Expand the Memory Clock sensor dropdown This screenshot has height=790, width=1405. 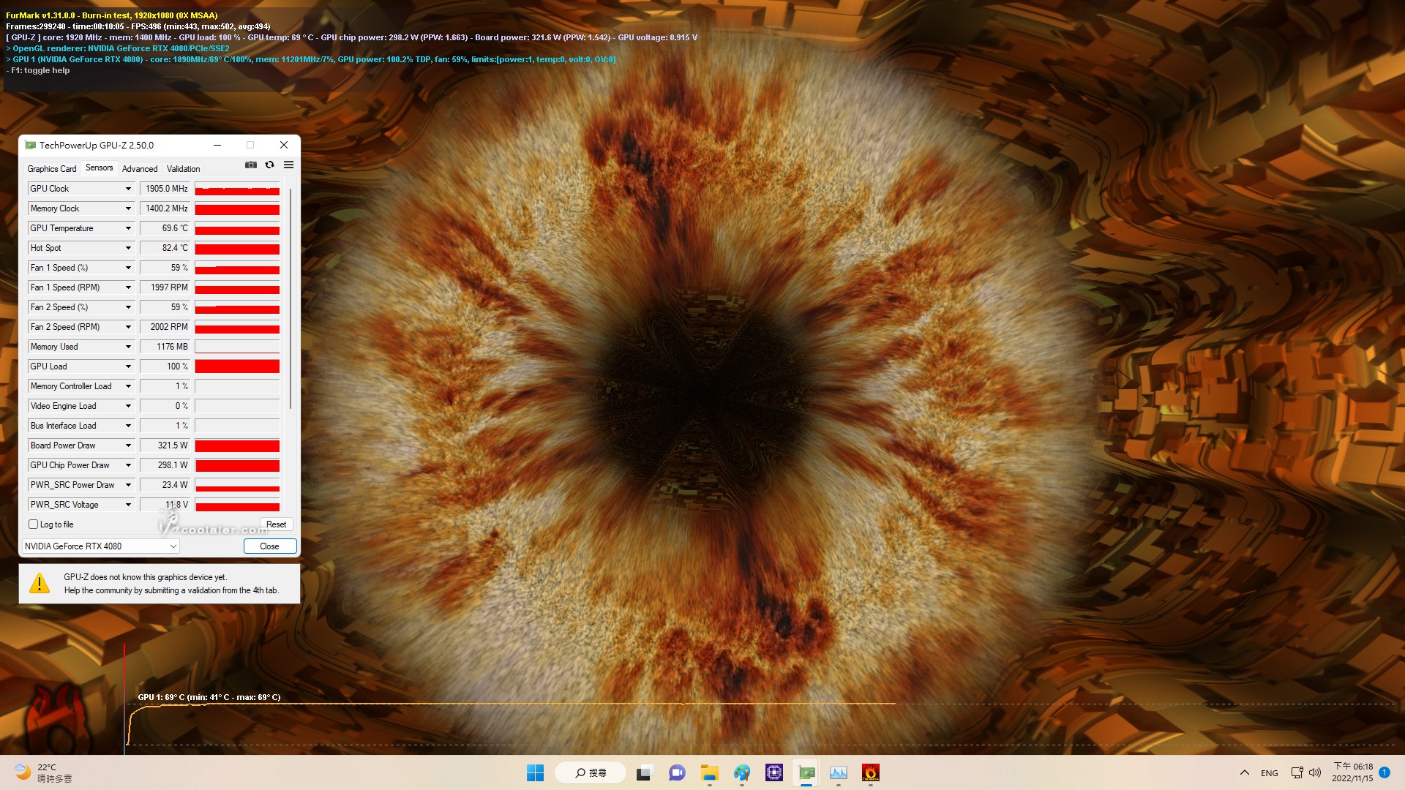click(128, 208)
